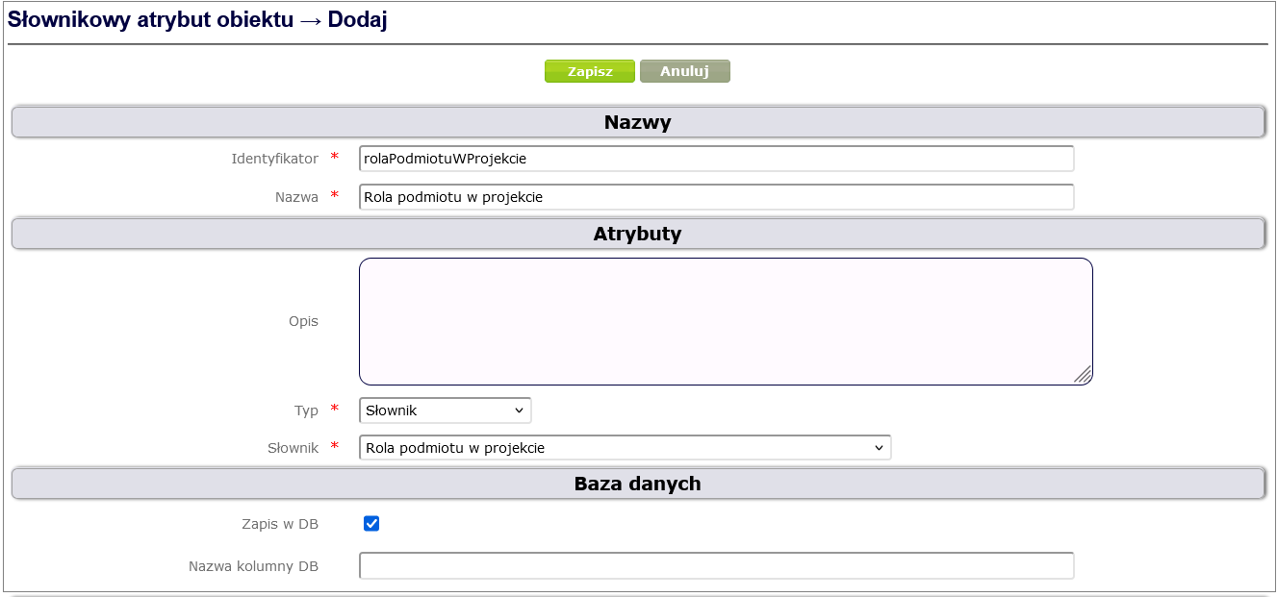Click the Typ label text
The height and width of the screenshot is (597, 1277).
306,410
